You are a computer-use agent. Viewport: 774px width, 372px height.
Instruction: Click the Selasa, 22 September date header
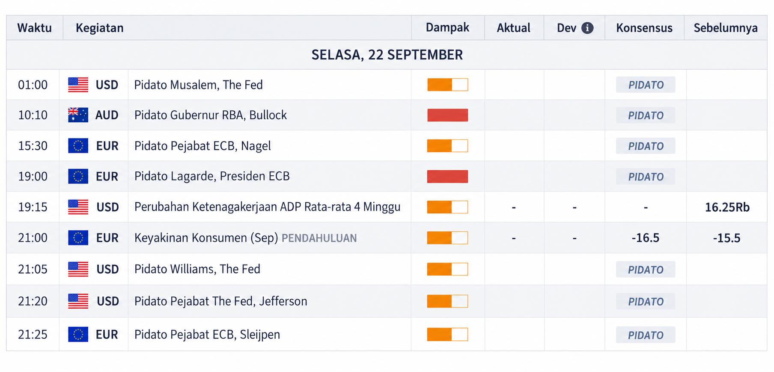tap(387, 55)
